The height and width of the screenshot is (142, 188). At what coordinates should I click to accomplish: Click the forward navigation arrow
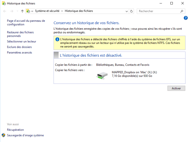tap(11, 11)
